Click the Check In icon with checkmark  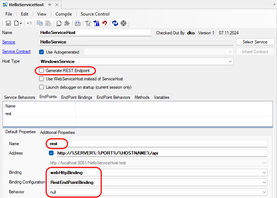pyautogui.click(x=88, y=23)
